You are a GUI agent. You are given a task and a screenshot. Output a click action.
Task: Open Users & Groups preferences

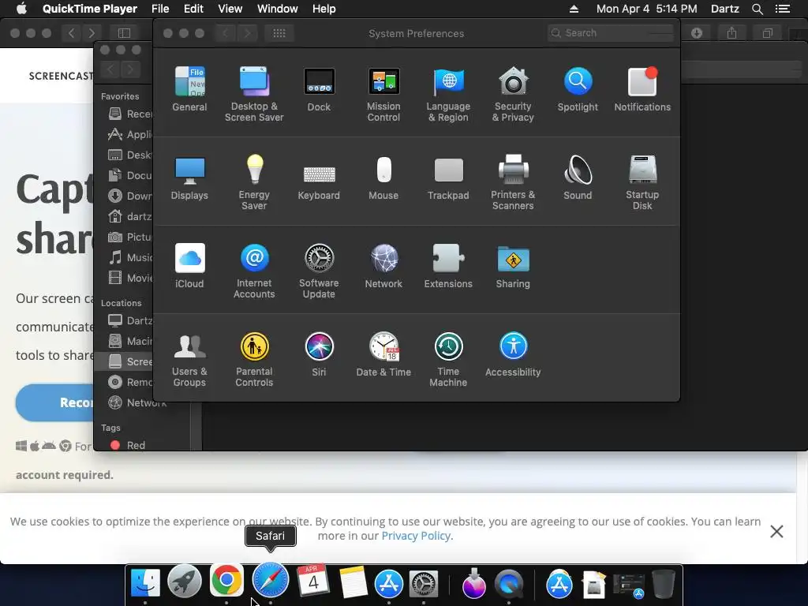click(x=189, y=359)
